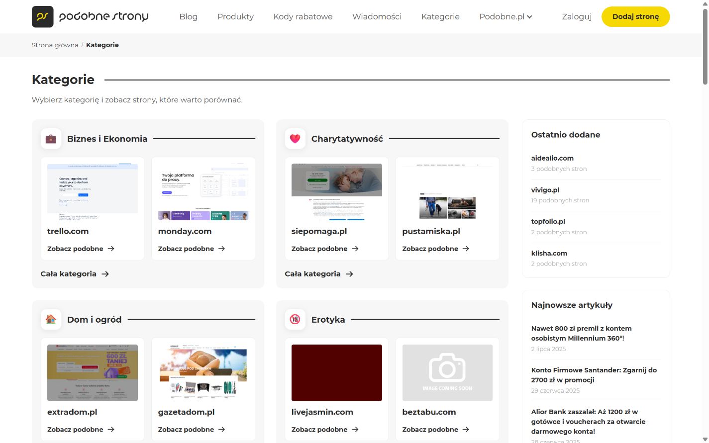
Task: Click the briefcase icon for Biznes i Ekonomia
Action: point(51,139)
